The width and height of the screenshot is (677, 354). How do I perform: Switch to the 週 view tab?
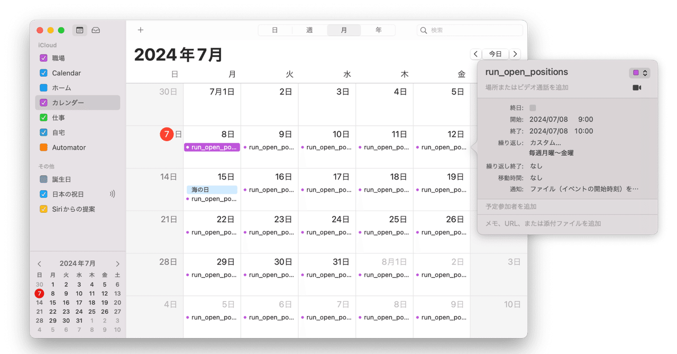pos(309,30)
